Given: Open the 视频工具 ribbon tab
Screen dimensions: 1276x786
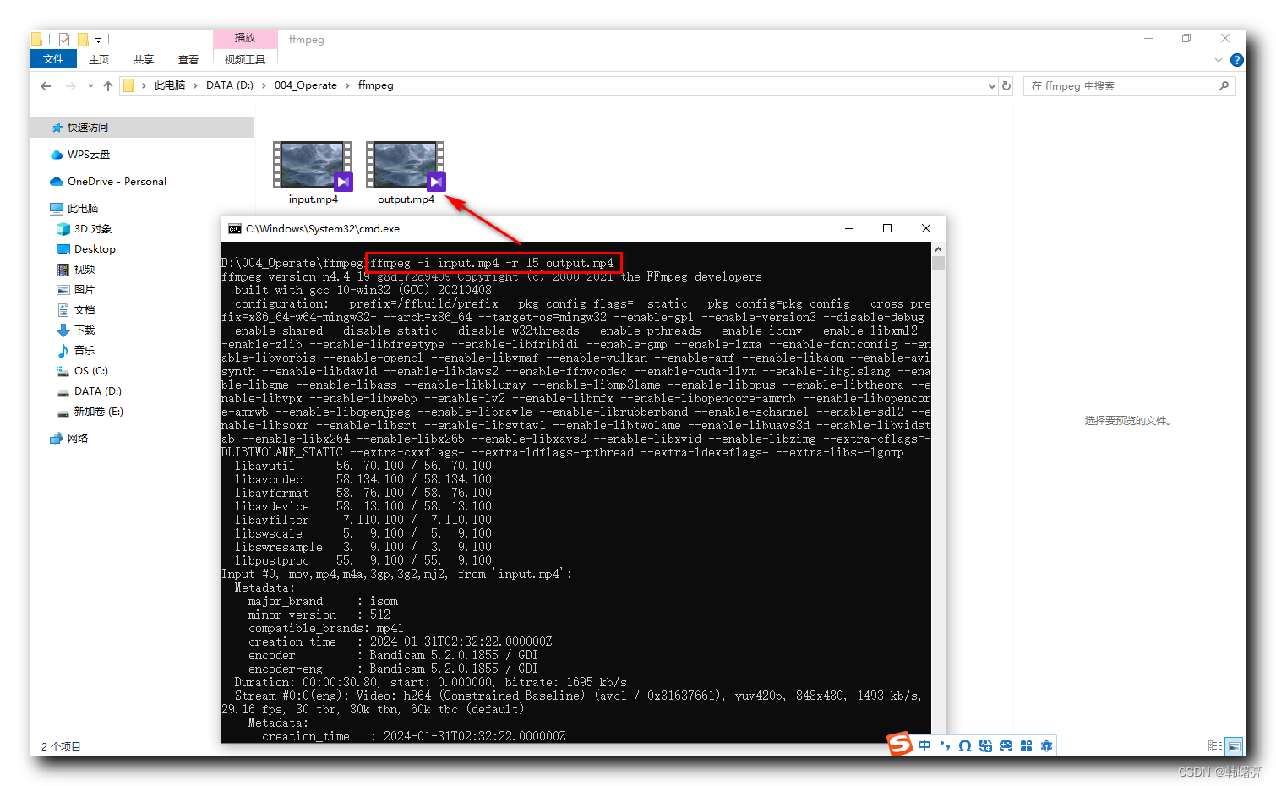Looking at the screenshot, I should coord(245,59).
